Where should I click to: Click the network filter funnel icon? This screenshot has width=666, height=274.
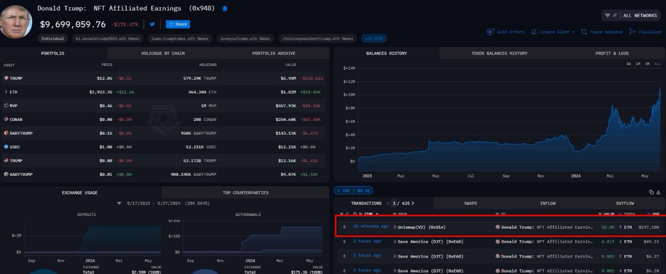[x=608, y=16]
